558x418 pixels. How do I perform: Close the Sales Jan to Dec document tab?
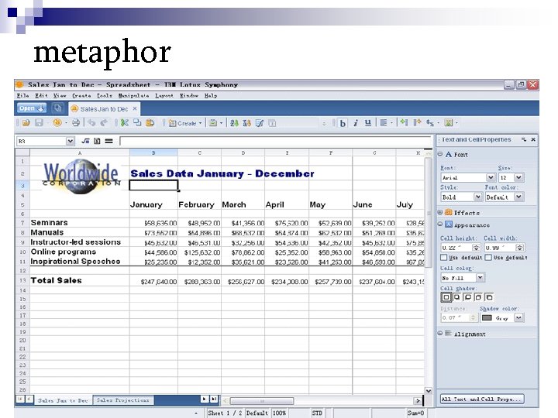[135, 108]
